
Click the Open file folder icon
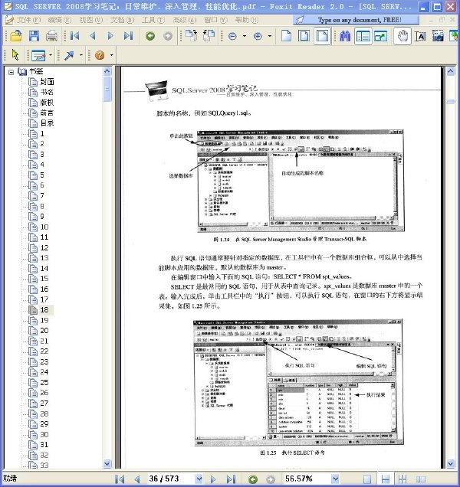[15, 36]
